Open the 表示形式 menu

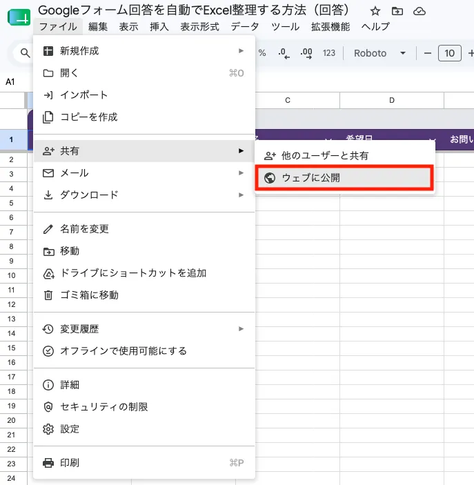pos(200,27)
